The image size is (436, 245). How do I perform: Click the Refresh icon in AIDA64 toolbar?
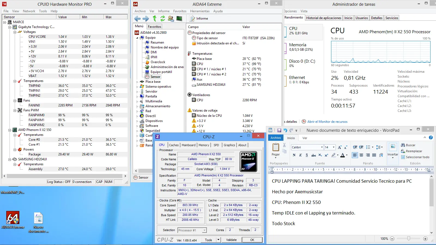click(163, 19)
